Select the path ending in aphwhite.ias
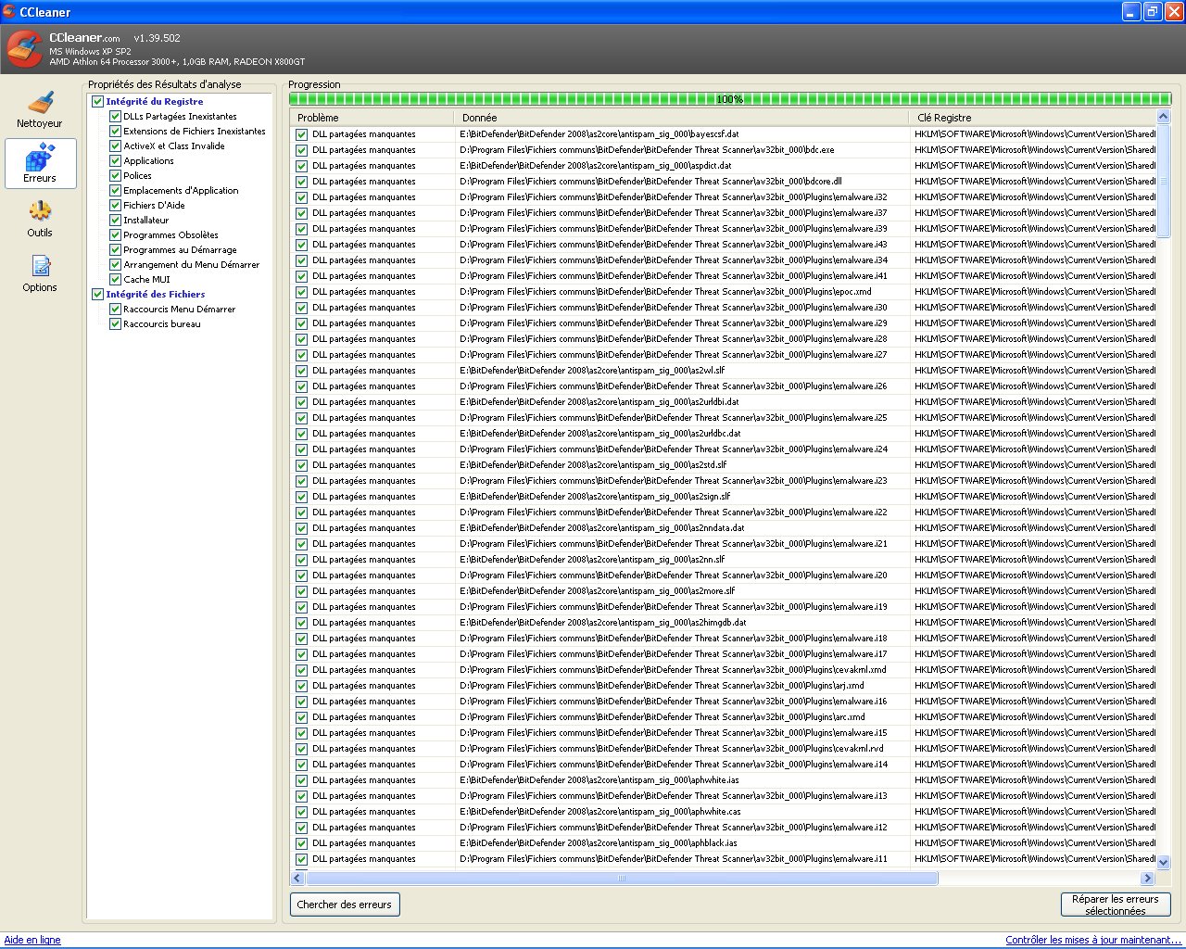The width and height of the screenshot is (1186, 949). (599, 780)
